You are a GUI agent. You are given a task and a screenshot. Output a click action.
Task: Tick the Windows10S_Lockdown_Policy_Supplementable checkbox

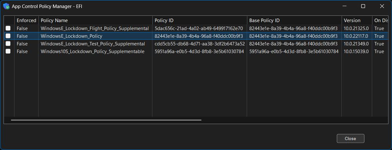point(8,51)
